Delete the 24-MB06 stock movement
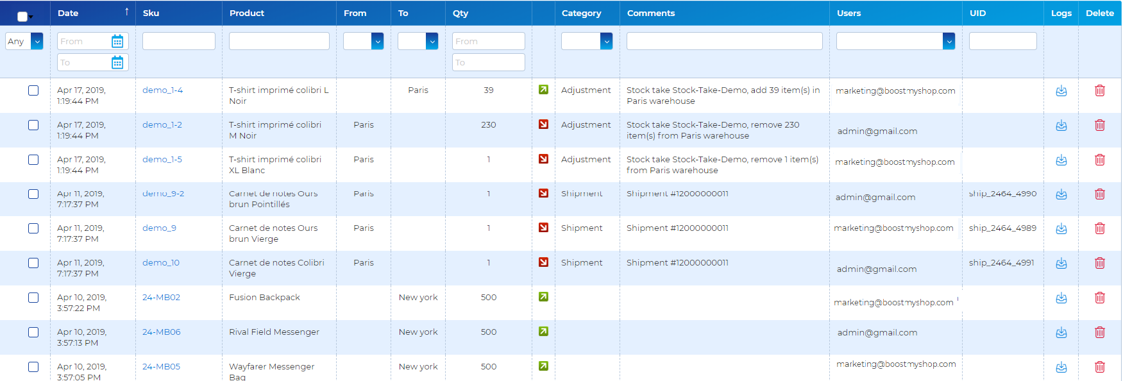 pyautogui.click(x=1100, y=332)
